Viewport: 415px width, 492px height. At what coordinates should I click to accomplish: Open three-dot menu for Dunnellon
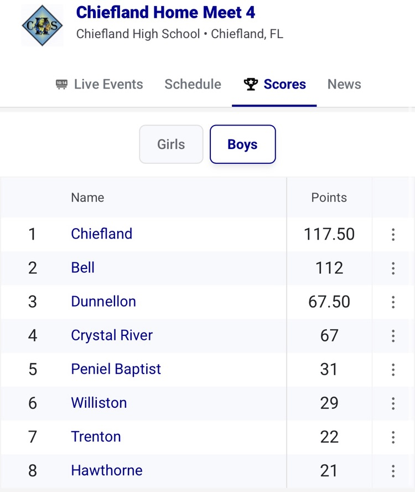[x=393, y=302]
